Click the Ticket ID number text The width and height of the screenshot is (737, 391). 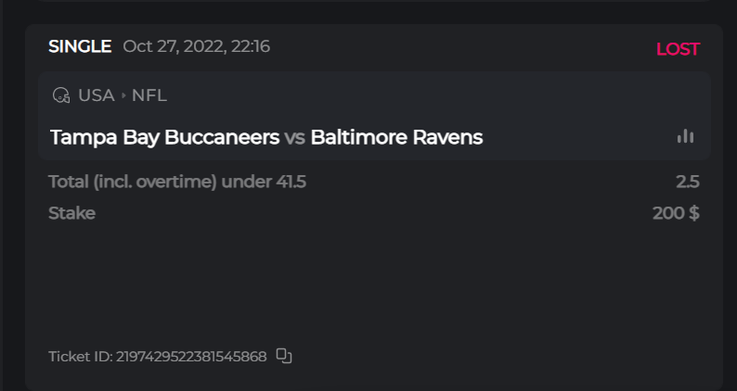click(x=191, y=357)
